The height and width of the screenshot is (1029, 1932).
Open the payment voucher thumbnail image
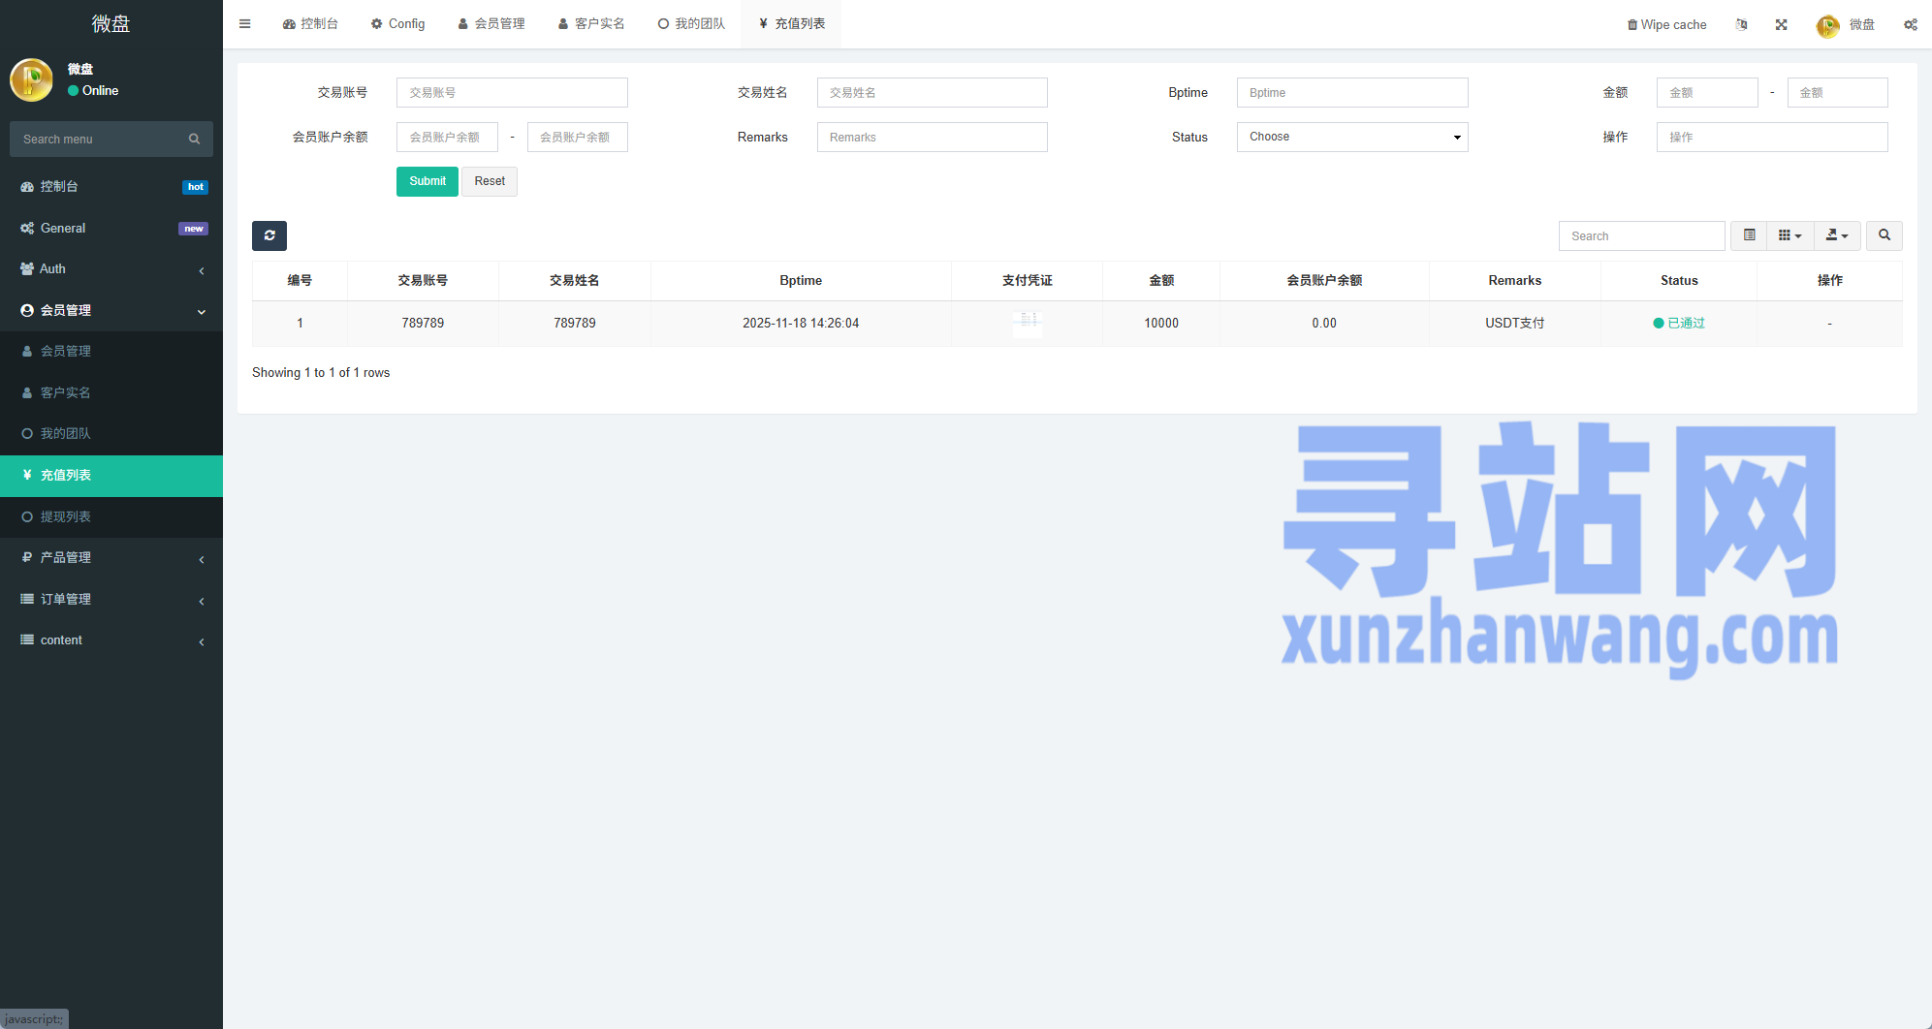pos(1028,323)
